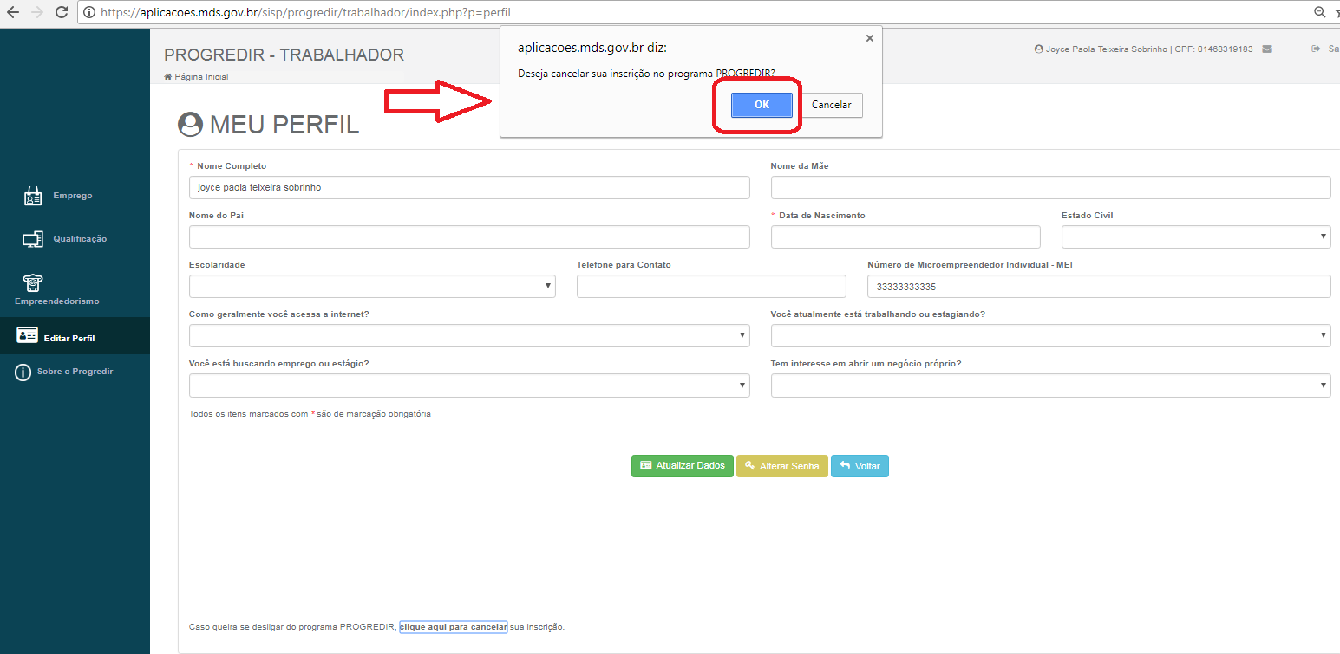Viewport: 1340px width, 654px height.
Task: Click the browser back arrow
Action: (13, 12)
